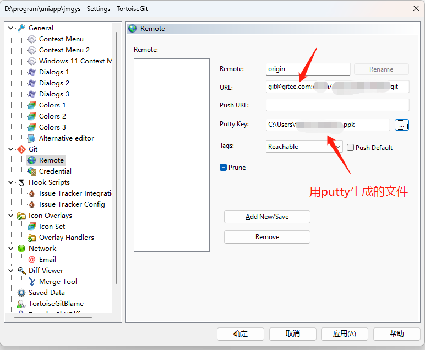Viewport: 425px width, 350px height.
Task: Collapse the Network tree node
Action: (11, 249)
